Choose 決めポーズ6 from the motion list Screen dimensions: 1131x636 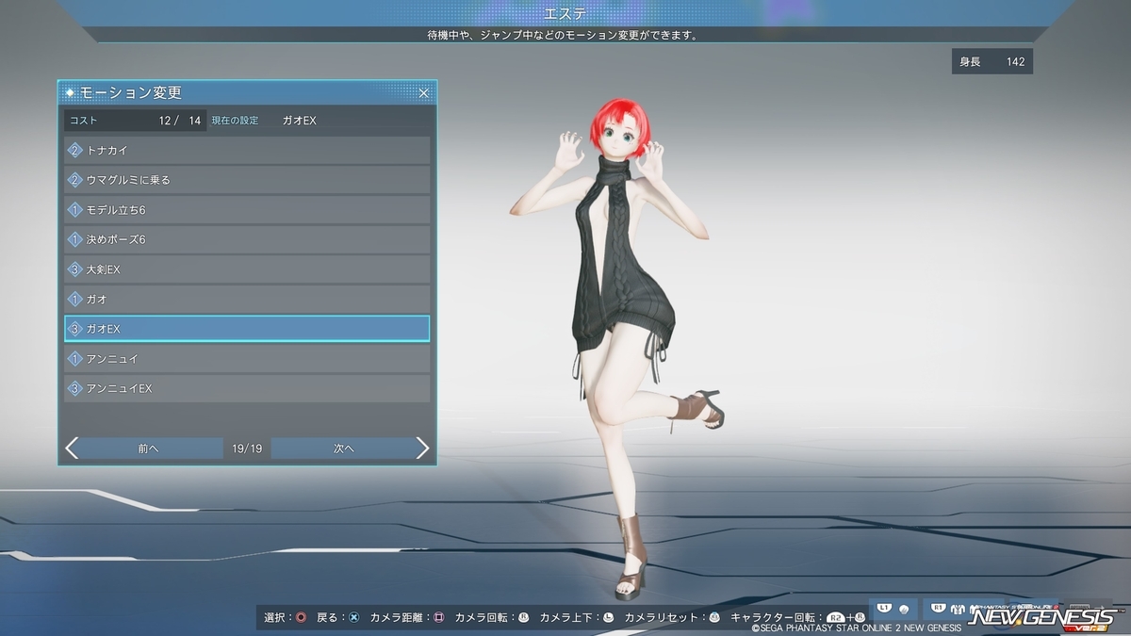click(x=247, y=239)
